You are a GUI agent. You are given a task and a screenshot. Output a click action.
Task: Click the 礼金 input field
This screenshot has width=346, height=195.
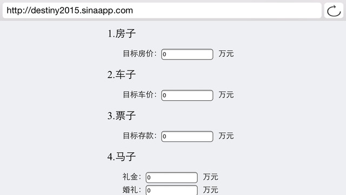[172, 177]
